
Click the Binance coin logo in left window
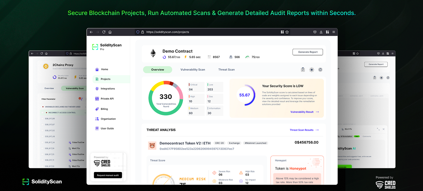pos(46,66)
